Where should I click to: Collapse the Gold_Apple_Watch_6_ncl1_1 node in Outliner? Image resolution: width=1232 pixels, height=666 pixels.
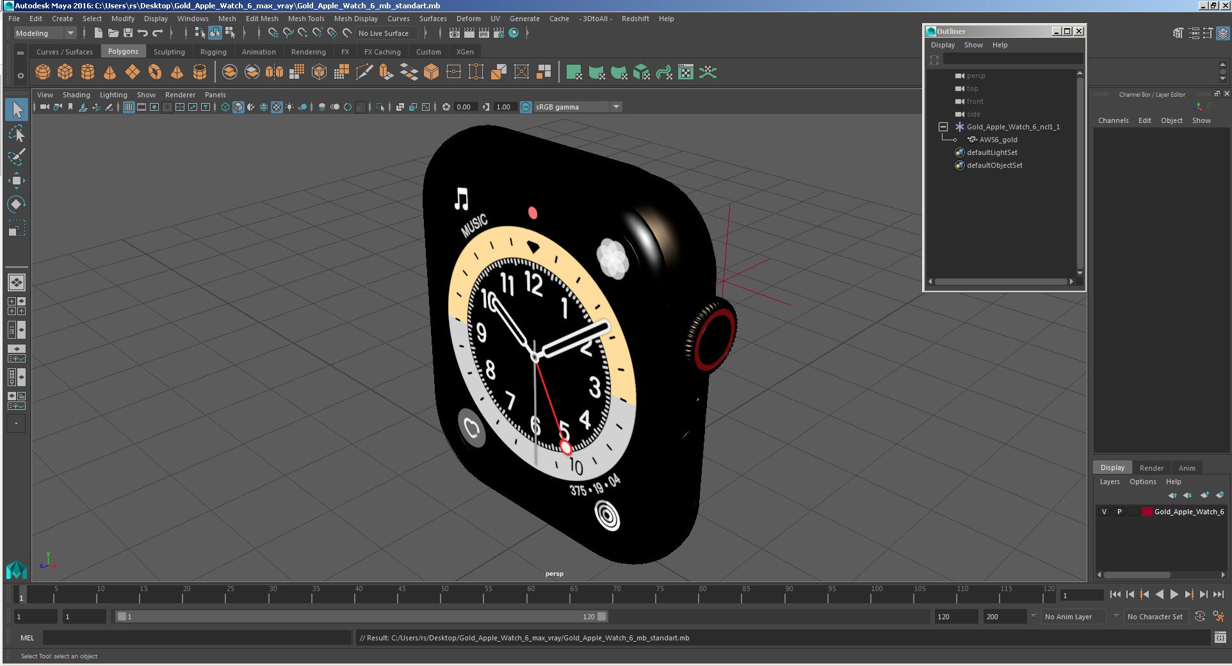coord(943,127)
